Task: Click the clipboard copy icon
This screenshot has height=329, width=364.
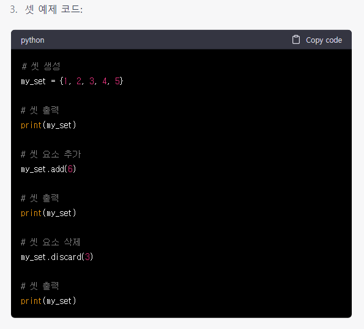Action: point(295,40)
